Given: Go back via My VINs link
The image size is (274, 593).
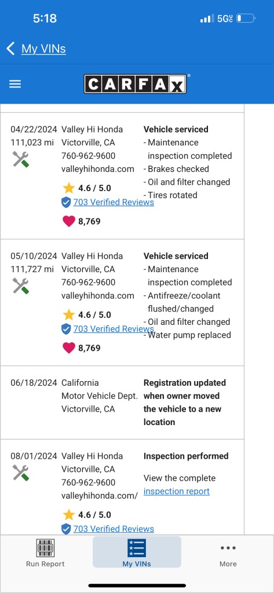Looking at the screenshot, I should point(43,49).
